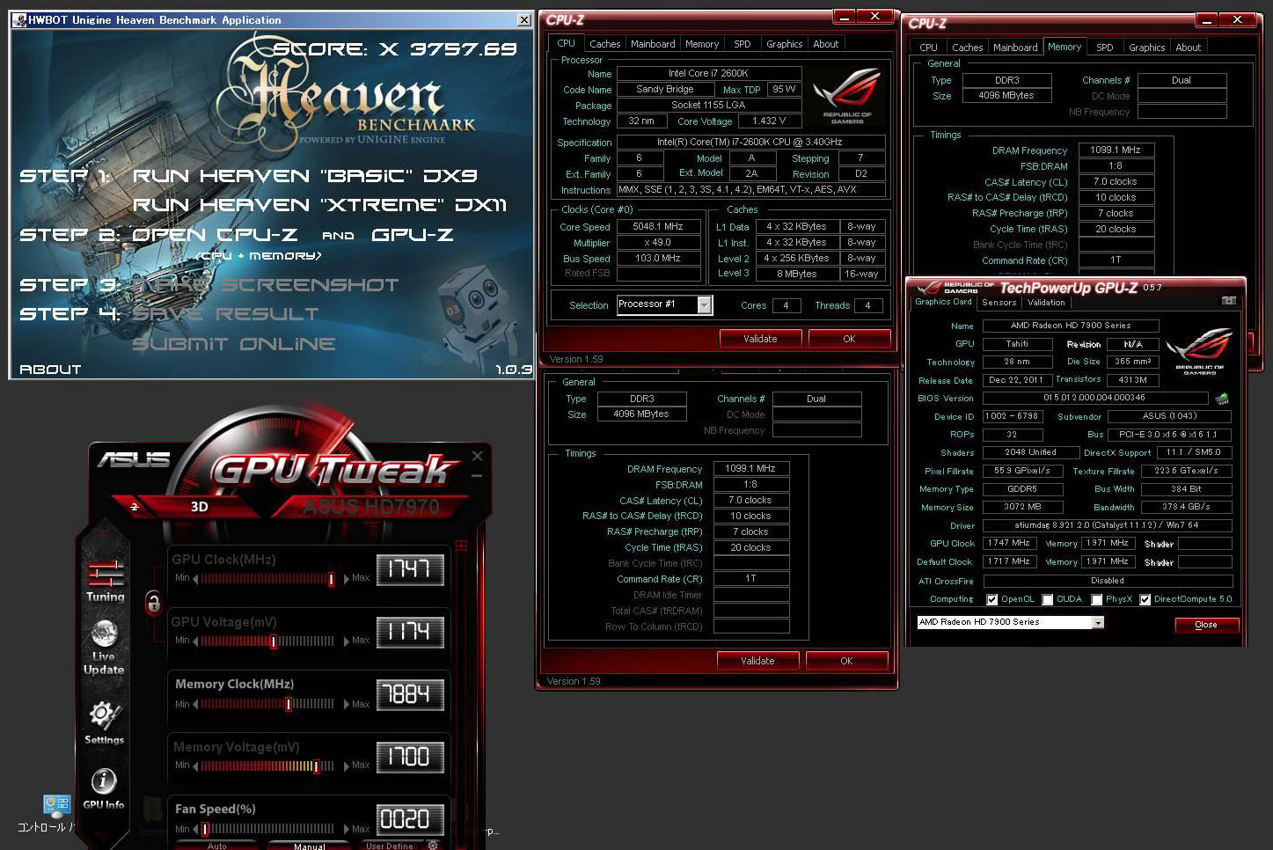Viewport: 1273px width, 850px height.
Task: Take a GPU-Z screenshot with the camera icon
Action: click(1229, 301)
